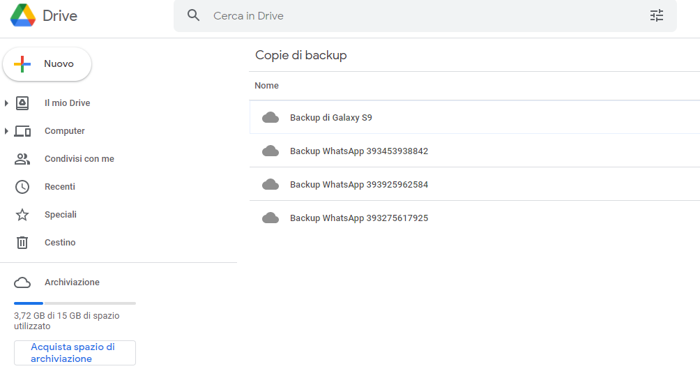The image size is (700, 378).
Task: Expand the Il mio Drive tree
Action: [x=6, y=103]
